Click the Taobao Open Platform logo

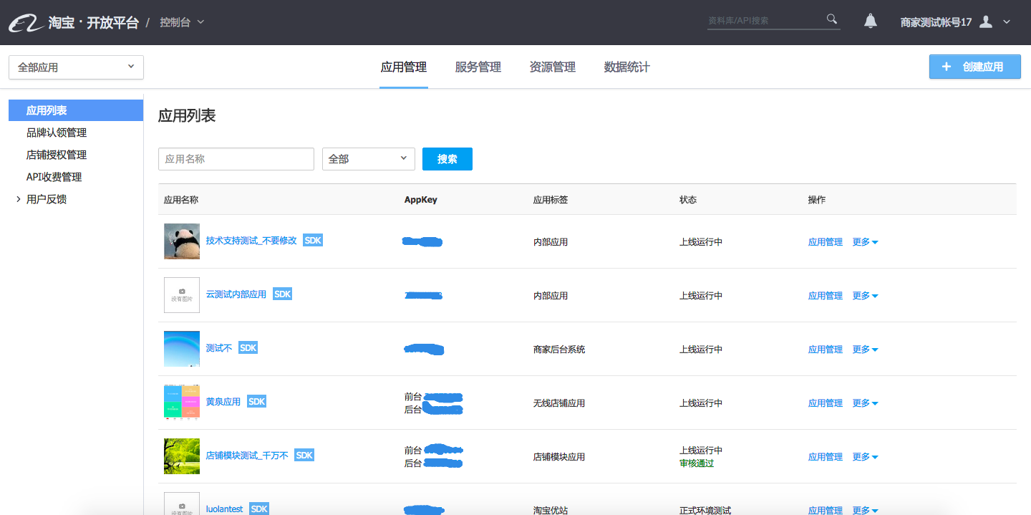pyautogui.click(x=74, y=22)
